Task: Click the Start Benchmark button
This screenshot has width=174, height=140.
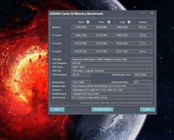Action: point(102,109)
